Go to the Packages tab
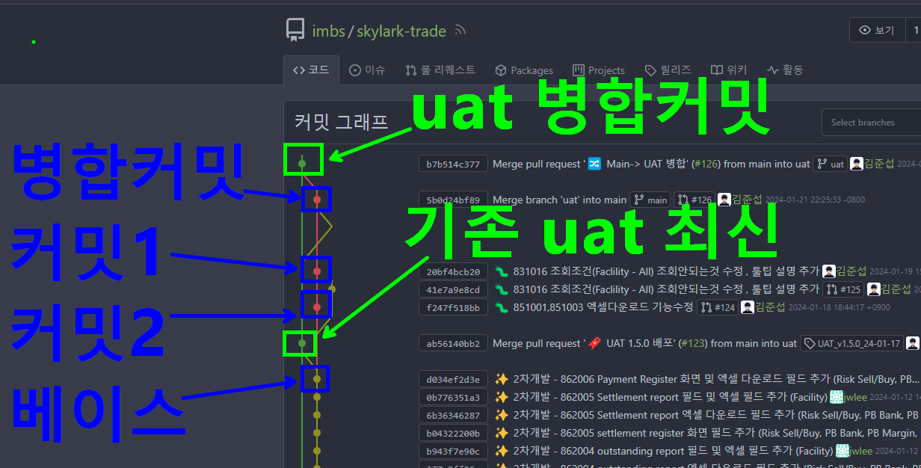Image resolution: width=921 pixels, height=468 pixels. click(524, 70)
